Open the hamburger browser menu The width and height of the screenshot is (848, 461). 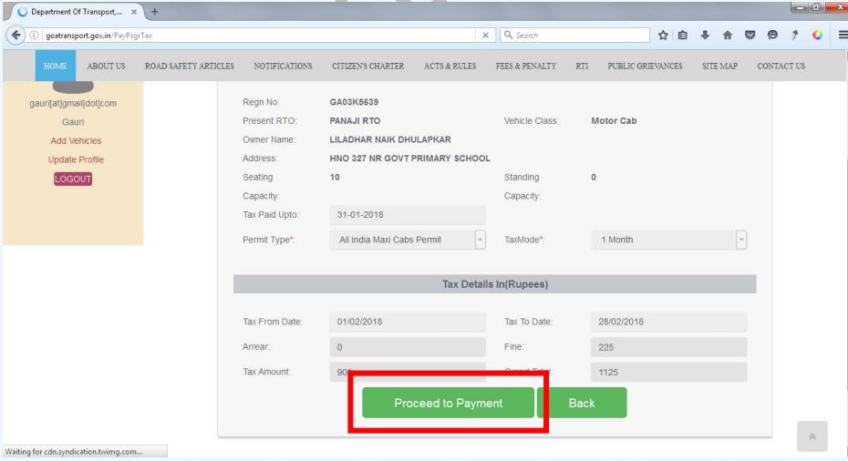pyautogui.click(x=843, y=36)
